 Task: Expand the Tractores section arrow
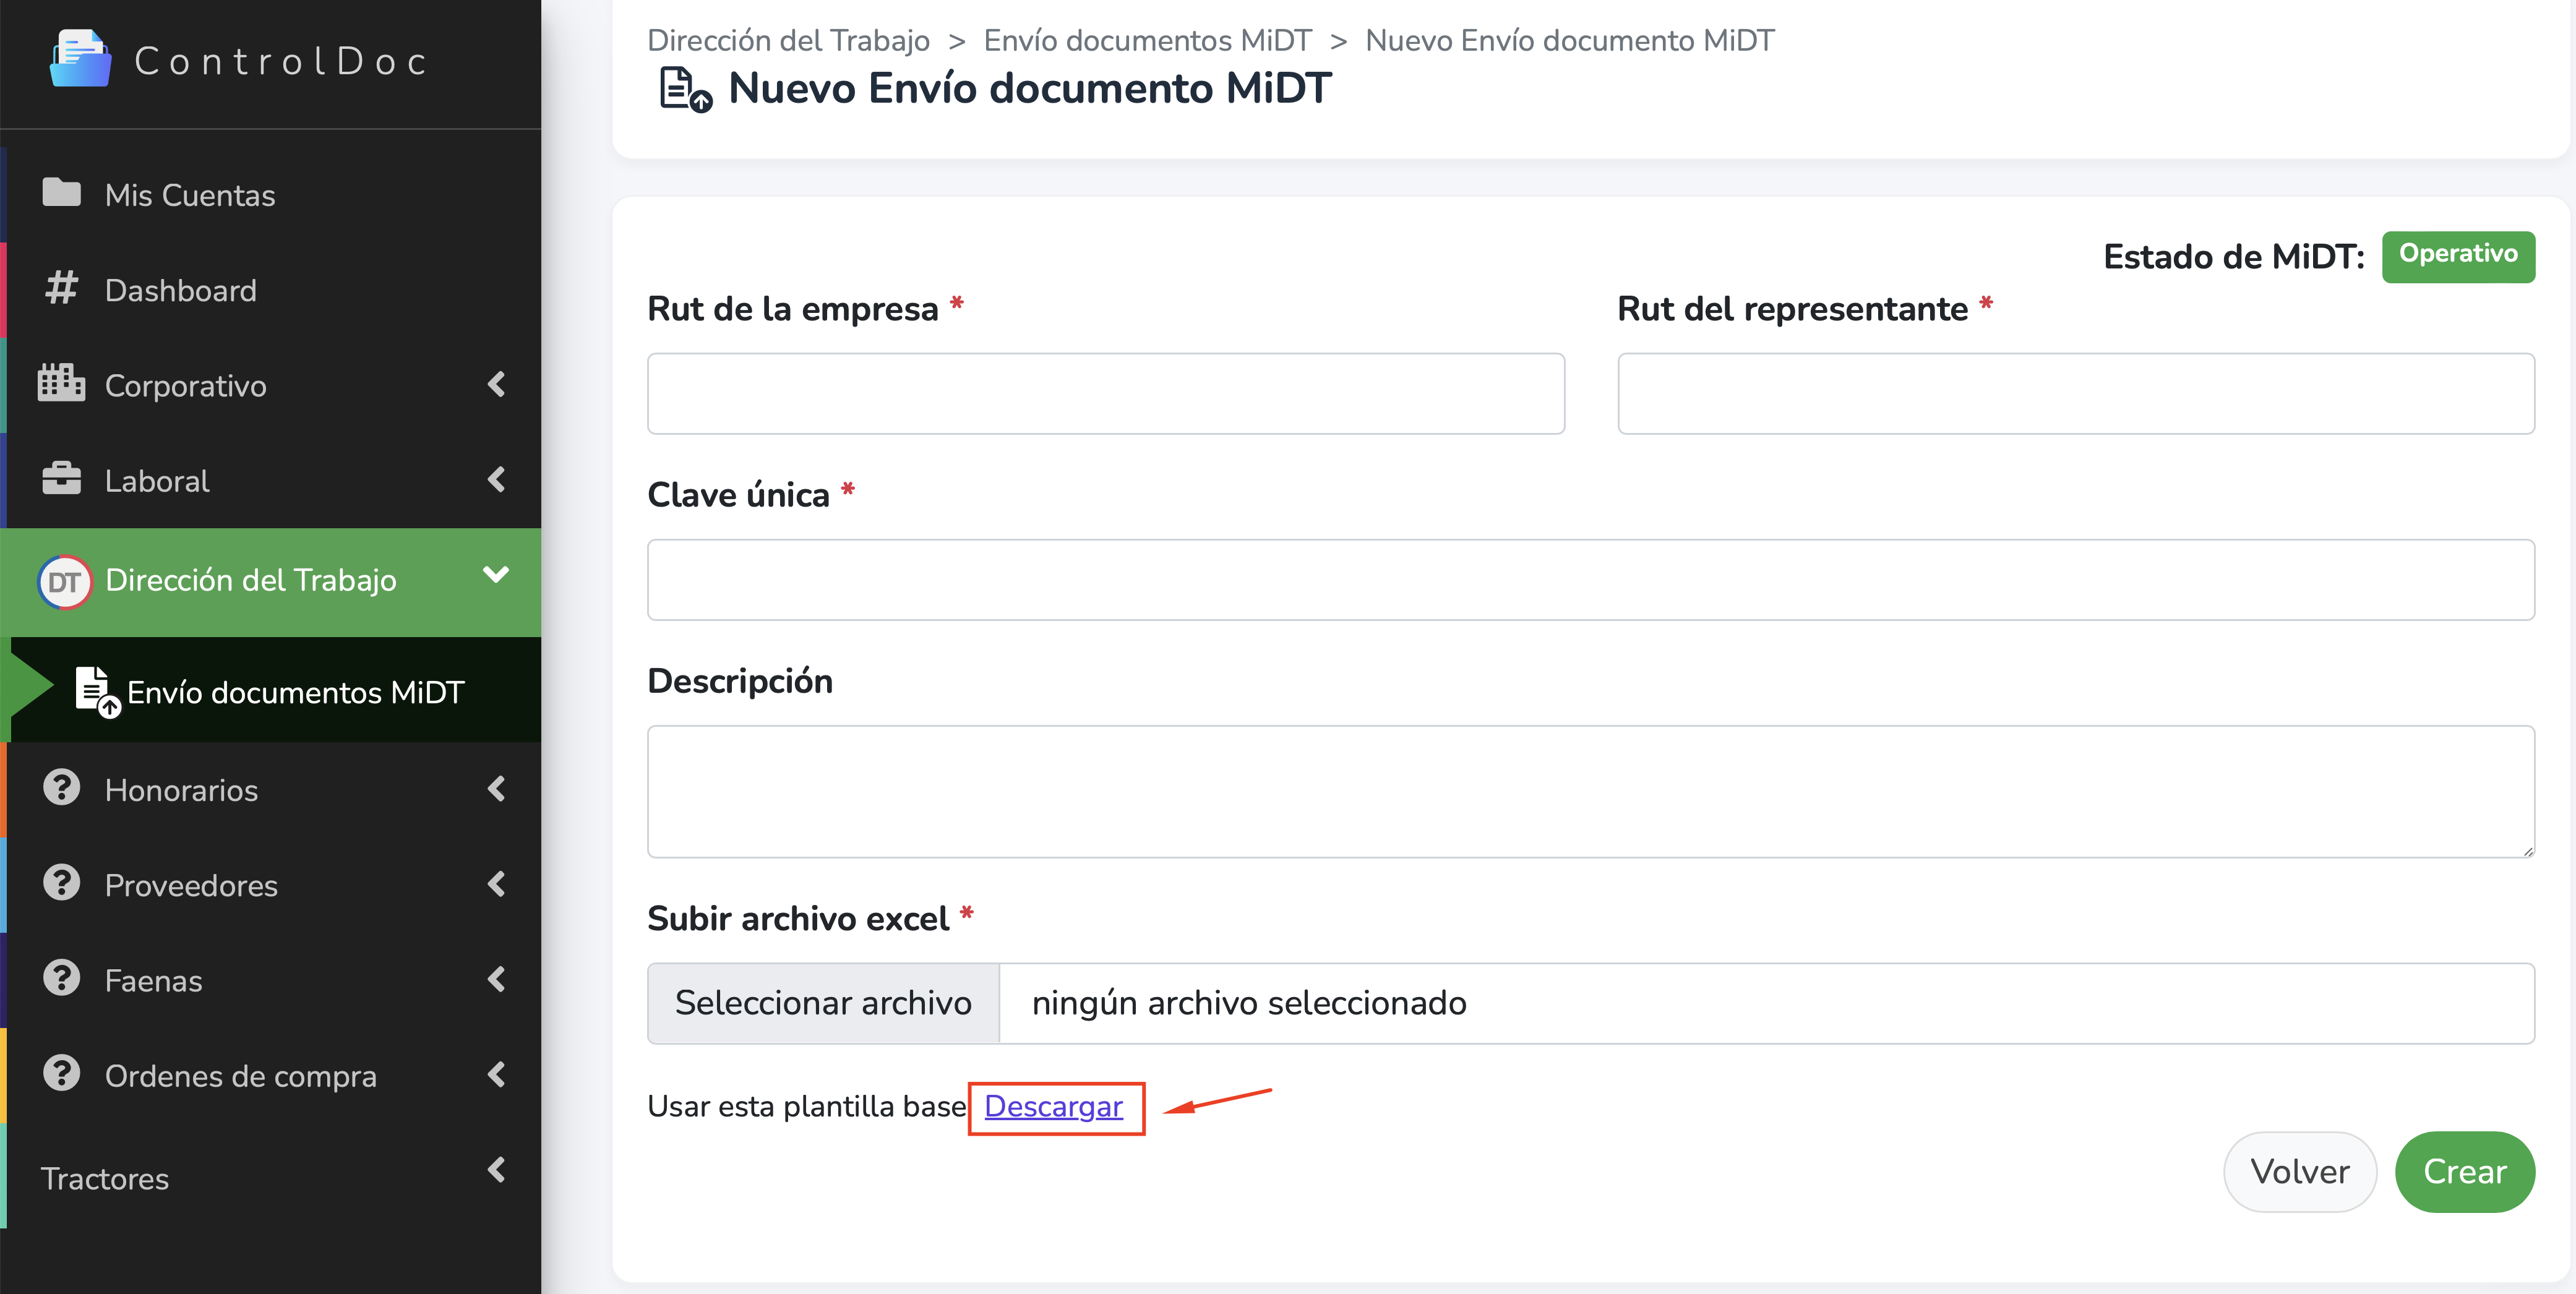pyautogui.click(x=496, y=1169)
